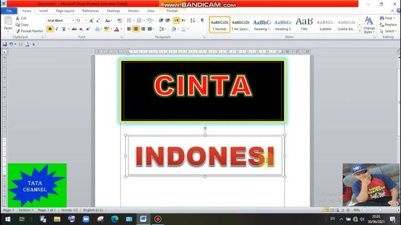This screenshot has width=401, height=225.
Task: Apply the Title style
Action: [304, 24]
